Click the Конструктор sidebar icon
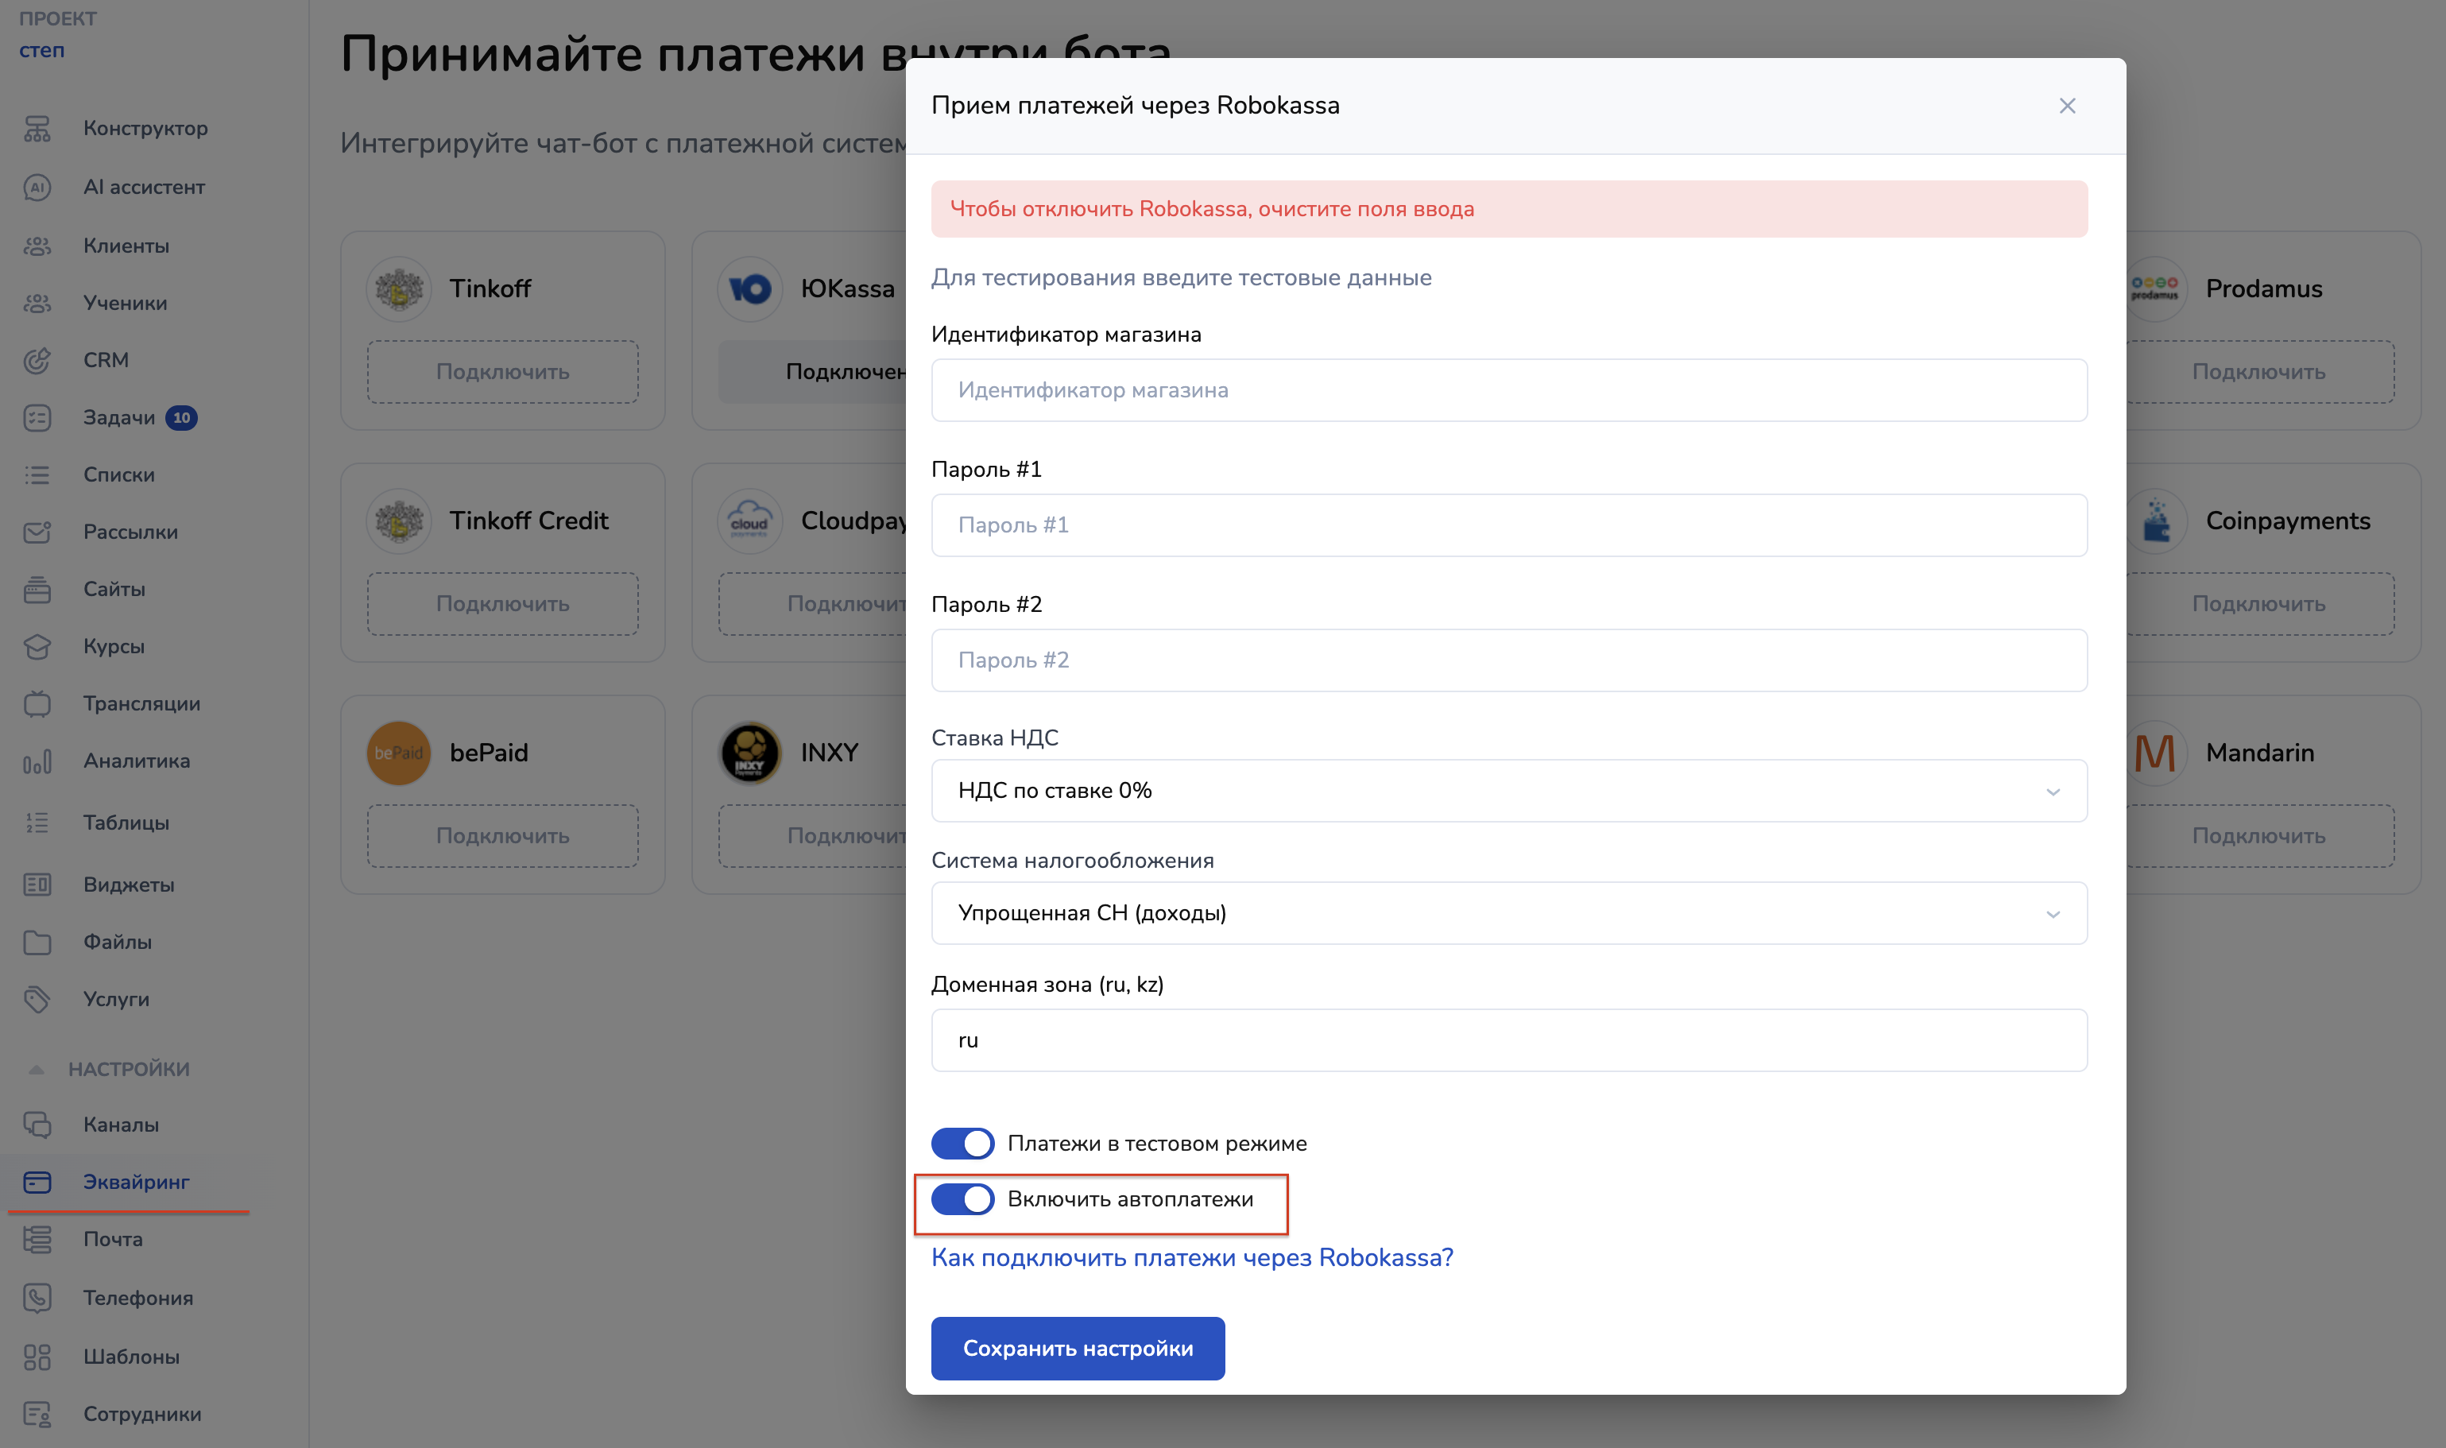Screen dimensions: 2446x1448 pos(37,129)
